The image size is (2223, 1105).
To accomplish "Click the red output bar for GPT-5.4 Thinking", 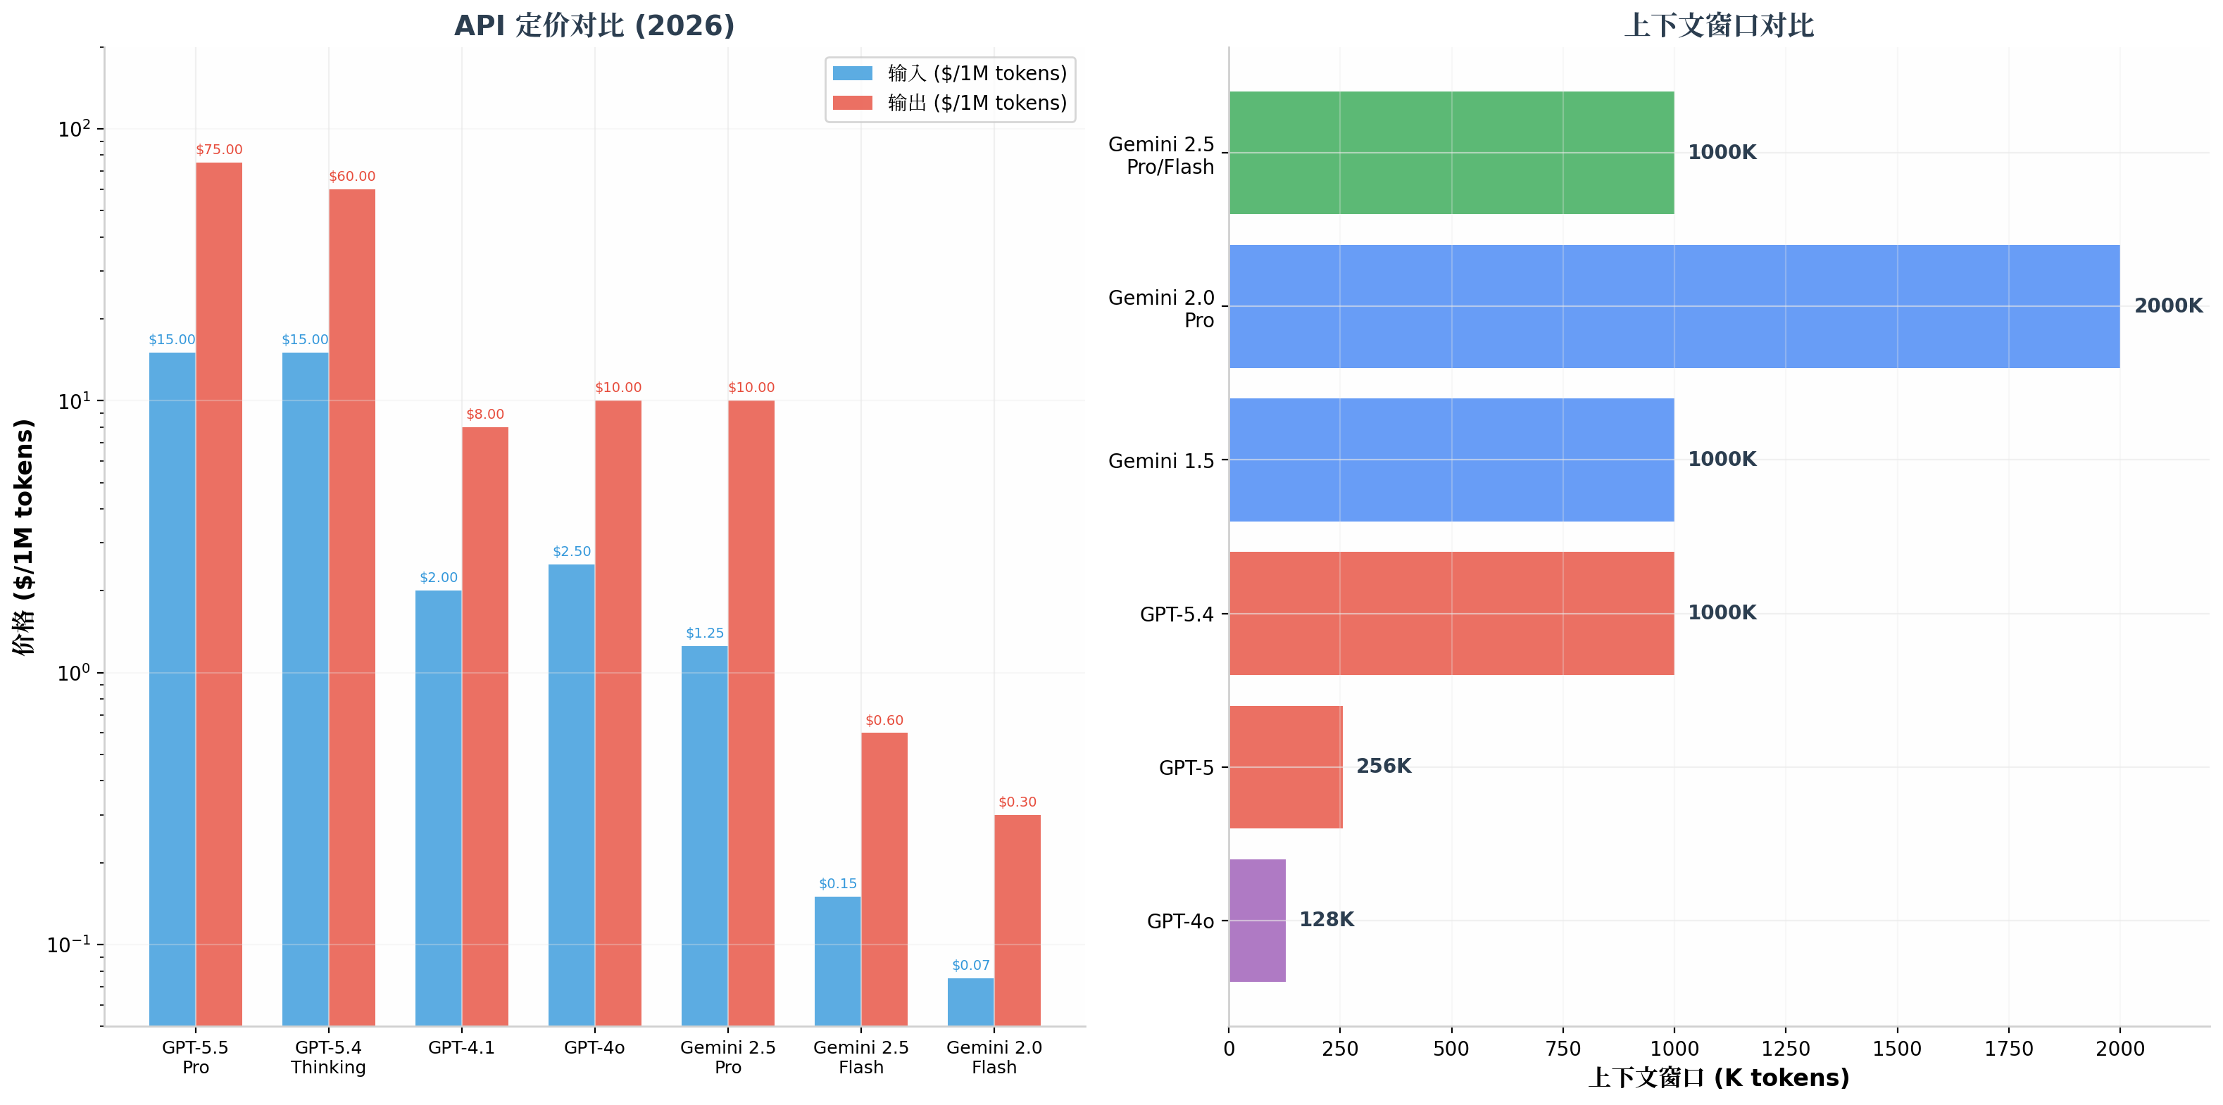I will [x=352, y=607].
